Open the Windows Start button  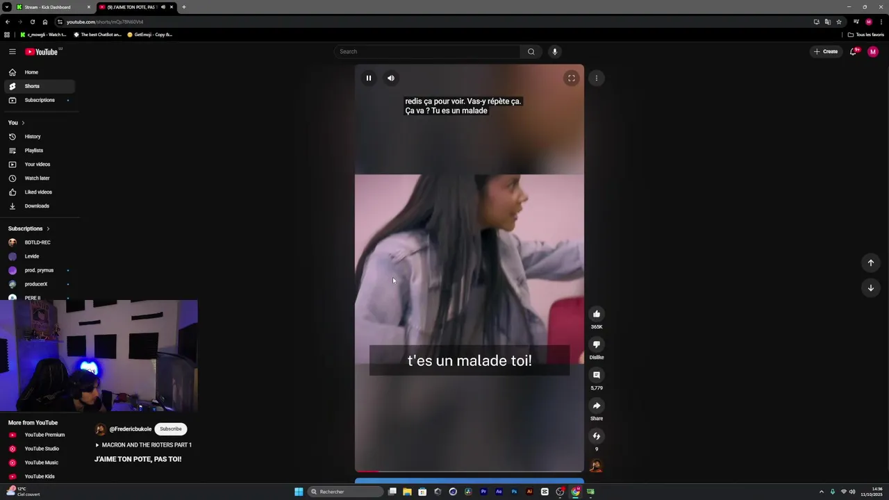pyautogui.click(x=299, y=492)
